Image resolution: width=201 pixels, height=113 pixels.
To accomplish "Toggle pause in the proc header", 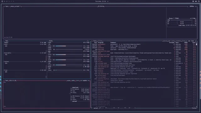I will (x=165, y=41).
